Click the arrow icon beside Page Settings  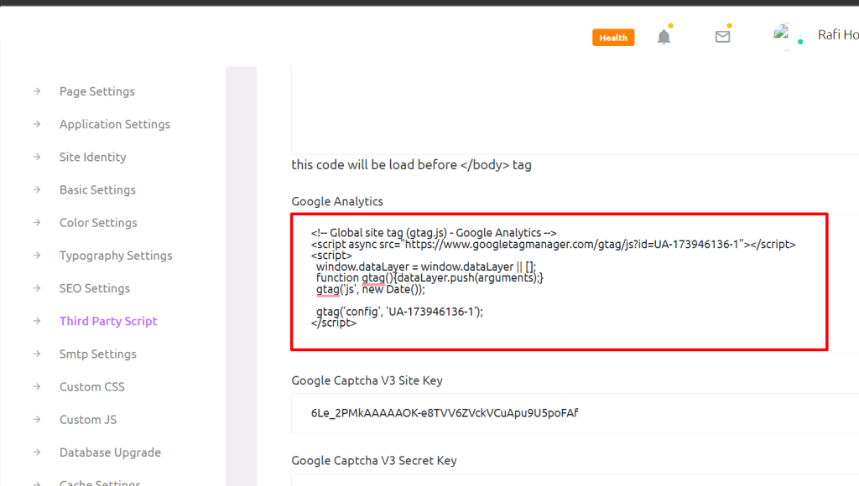37,90
